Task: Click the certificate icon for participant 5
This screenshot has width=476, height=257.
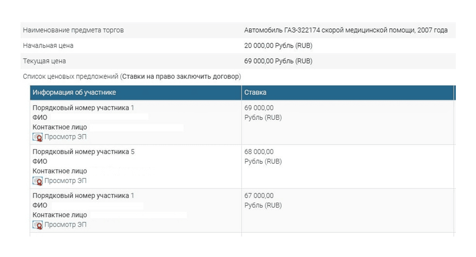Action: coord(38,181)
